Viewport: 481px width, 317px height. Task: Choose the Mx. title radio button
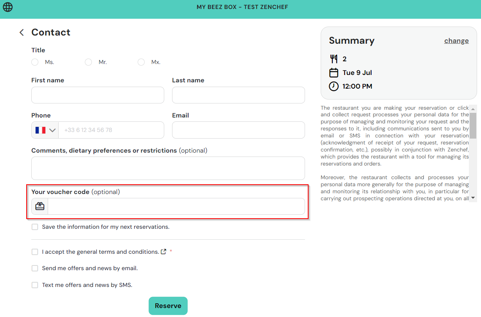141,62
